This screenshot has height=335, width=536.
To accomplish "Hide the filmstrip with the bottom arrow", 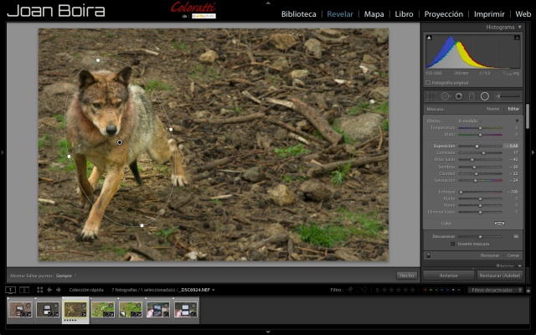I will (x=268, y=332).
